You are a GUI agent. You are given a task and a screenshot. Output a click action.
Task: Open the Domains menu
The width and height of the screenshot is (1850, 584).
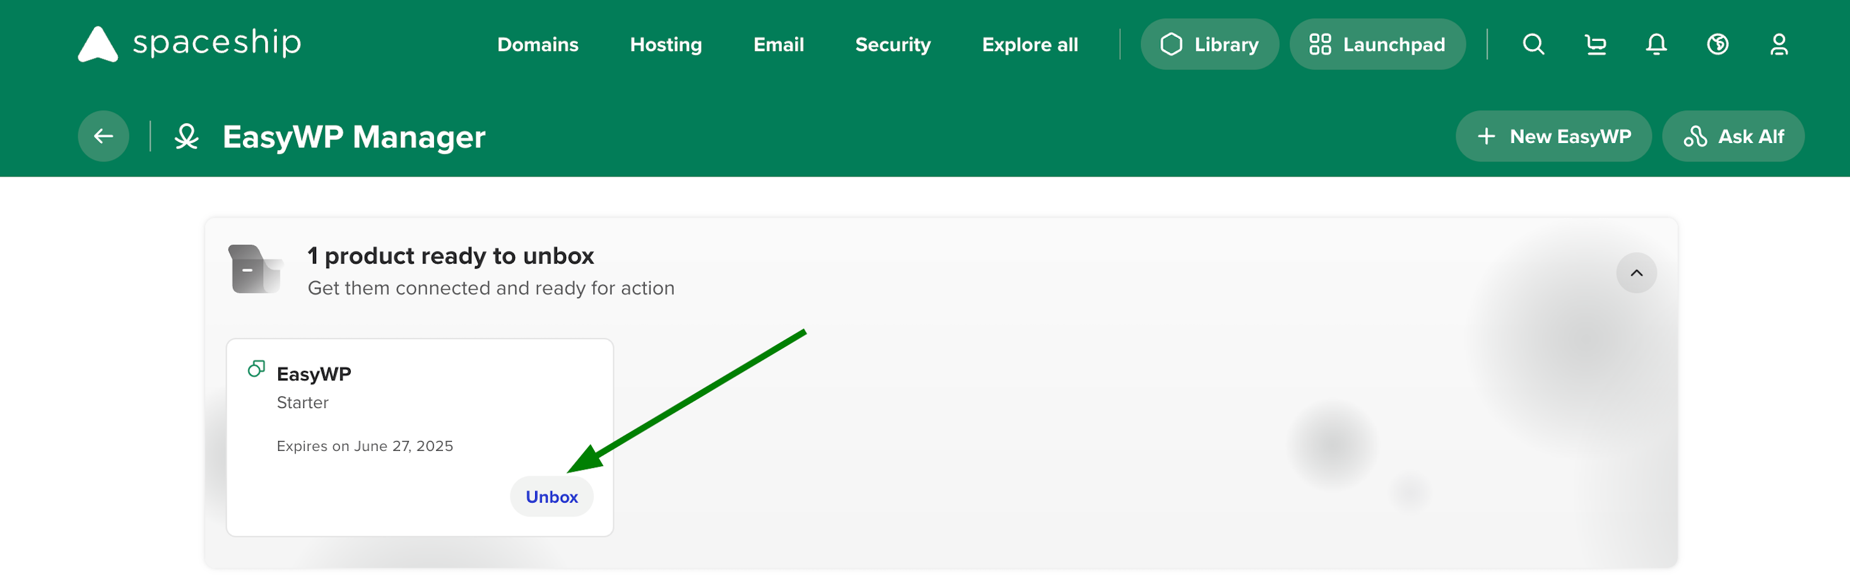pyautogui.click(x=537, y=44)
